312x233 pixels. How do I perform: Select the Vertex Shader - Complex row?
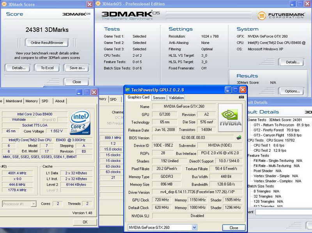[277, 181]
